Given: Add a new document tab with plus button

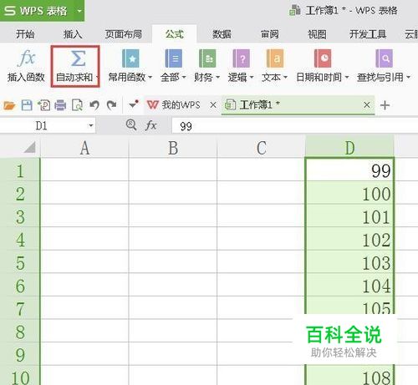Looking at the screenshot, I should click(x=385, y=105).
